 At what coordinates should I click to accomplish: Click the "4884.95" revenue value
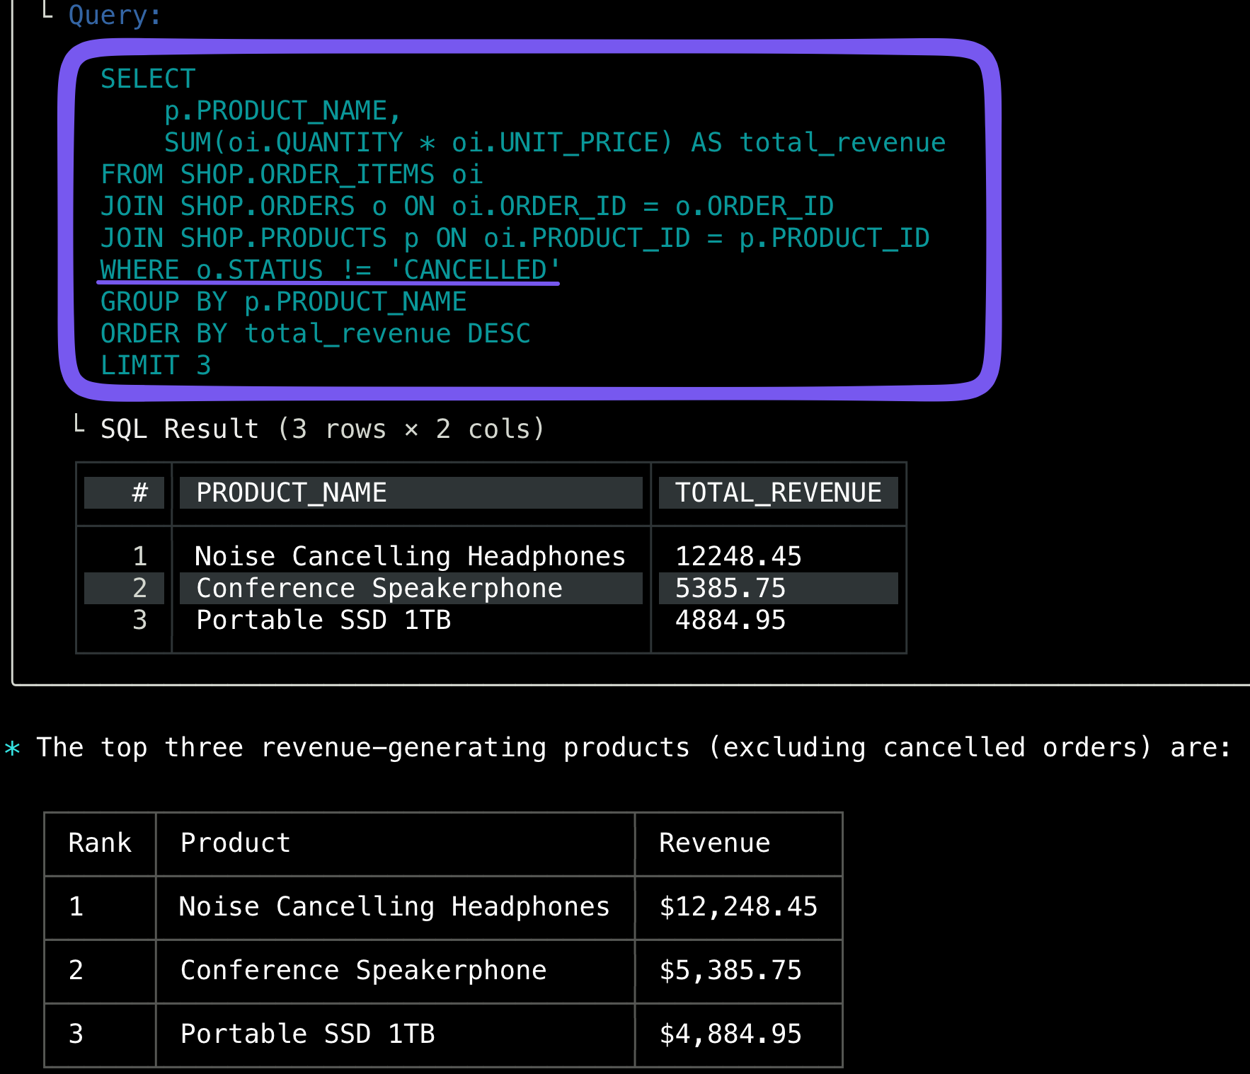[x=730, y=620]
